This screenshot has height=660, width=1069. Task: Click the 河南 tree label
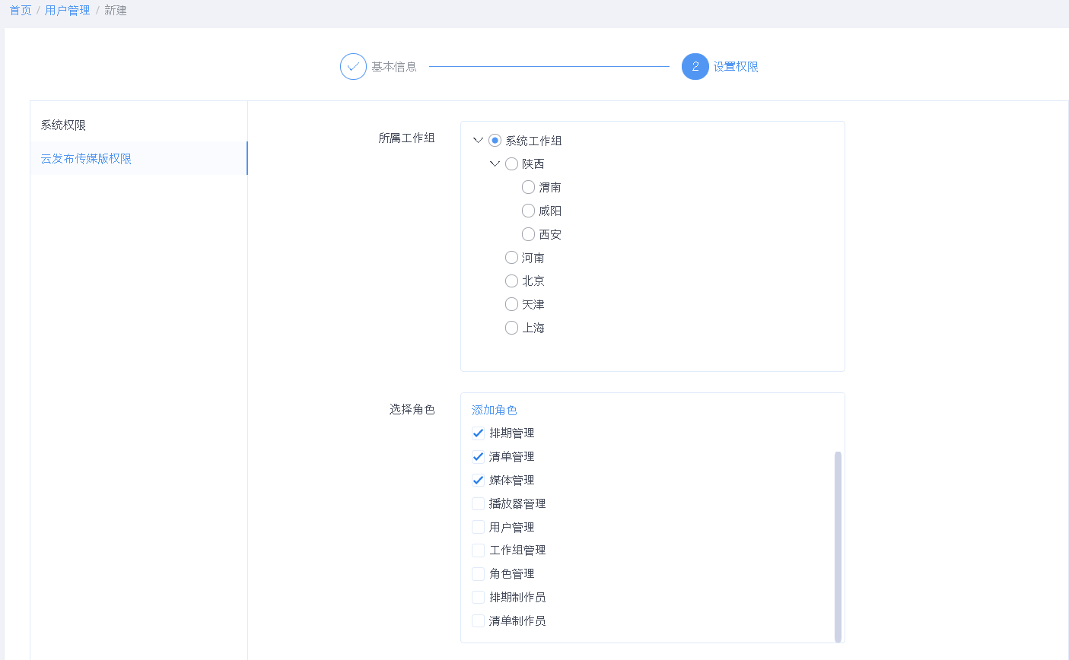[533, 258]
